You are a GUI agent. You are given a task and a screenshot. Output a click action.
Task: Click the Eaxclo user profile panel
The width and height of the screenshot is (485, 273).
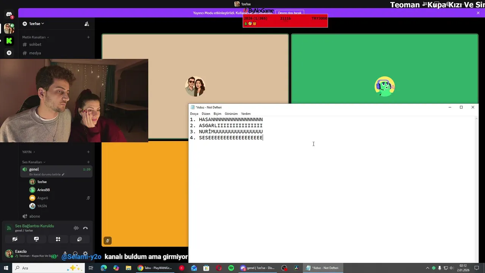pyautogui.click(x=31, y=254)
